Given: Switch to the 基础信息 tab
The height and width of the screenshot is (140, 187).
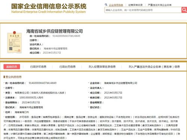Looking at the screenshot, I should tap(12, 67).
